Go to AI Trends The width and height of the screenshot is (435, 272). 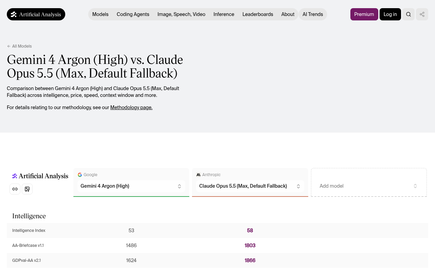pos(313,14)
